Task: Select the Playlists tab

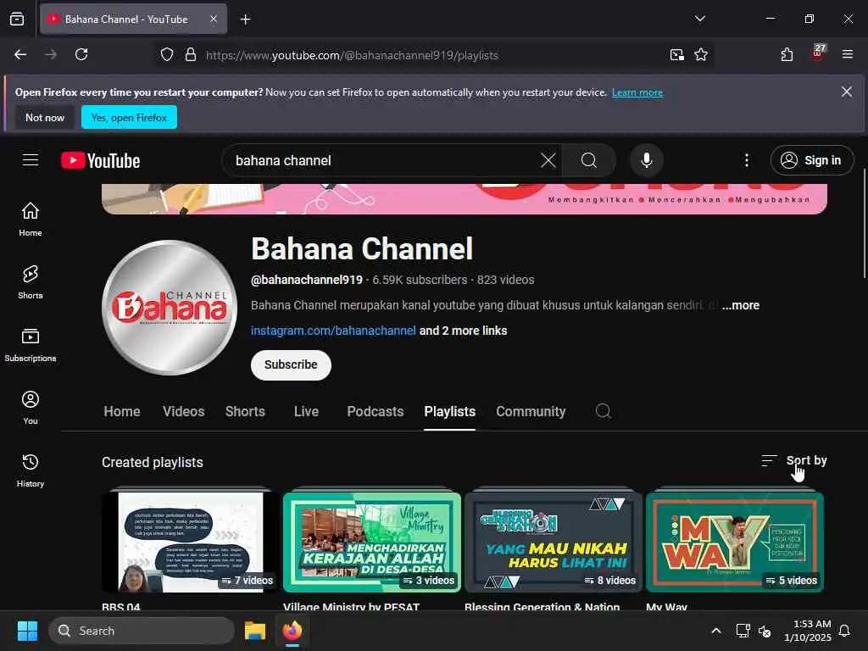Action: 449,411
